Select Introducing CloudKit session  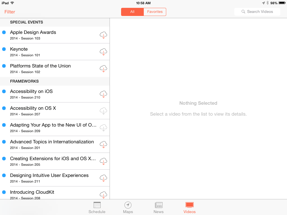[55, 193]
